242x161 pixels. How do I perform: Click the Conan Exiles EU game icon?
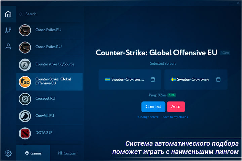25,30
